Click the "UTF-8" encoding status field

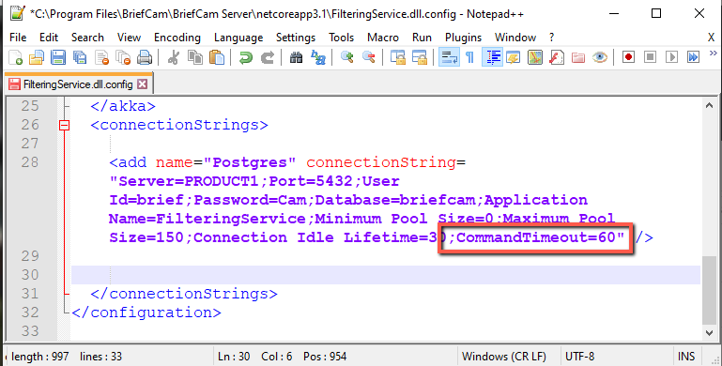[579, 357]
